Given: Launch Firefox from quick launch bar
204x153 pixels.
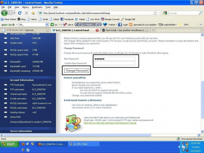Looking at the screenshot, I should (x=23, y=144).
